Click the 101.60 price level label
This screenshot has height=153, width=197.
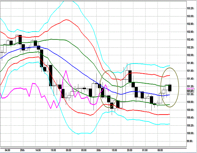tap(191, 71)
